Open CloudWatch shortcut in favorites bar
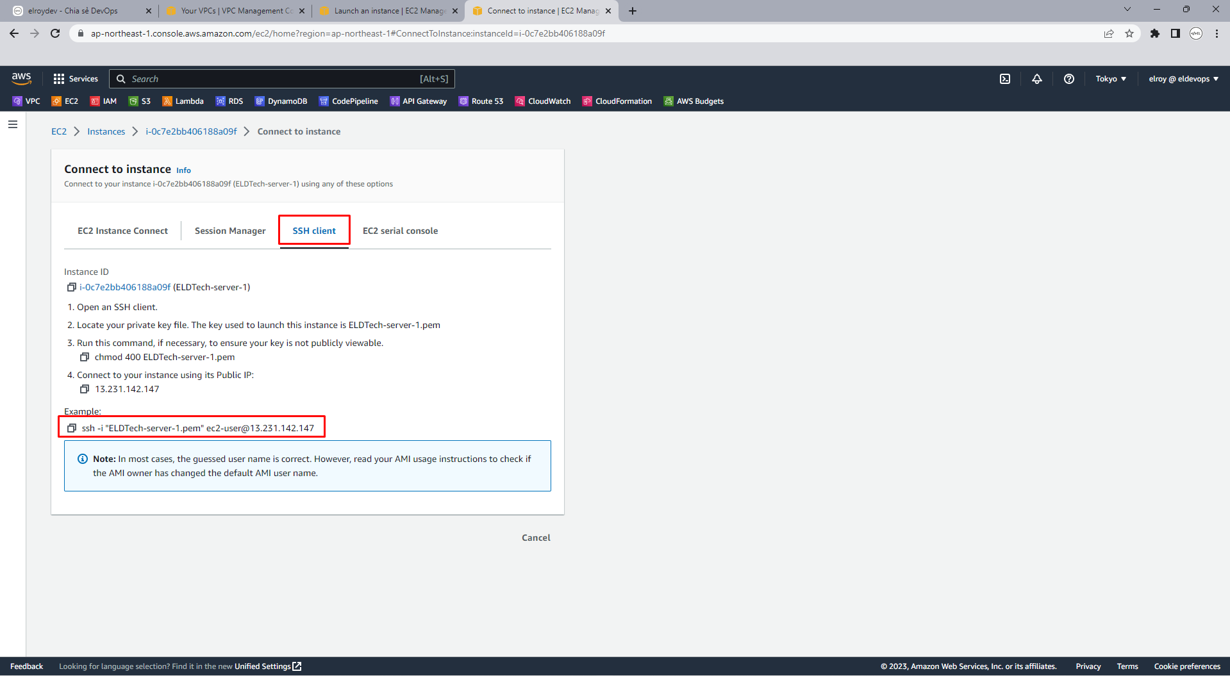This screenshot has height=676, width=1230. pyautogui.click(x=542, y=101)
